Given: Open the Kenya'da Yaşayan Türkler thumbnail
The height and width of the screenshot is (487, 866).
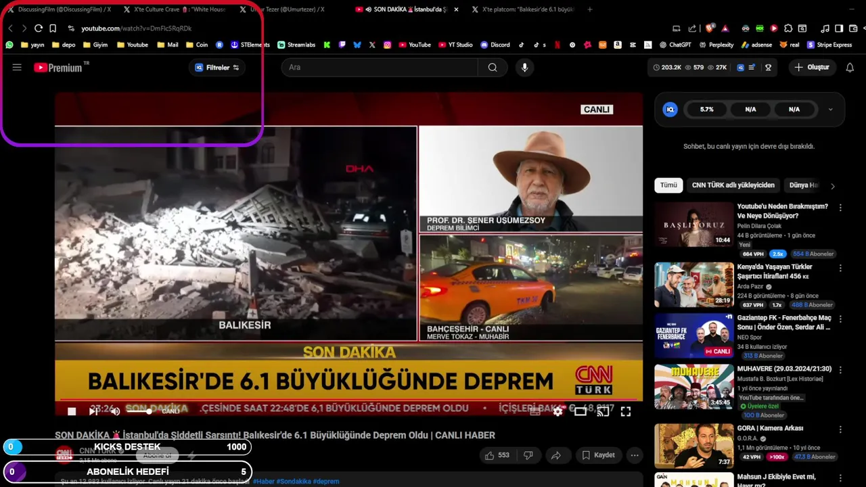Looking at the screenshot, I should pos(694,285).
